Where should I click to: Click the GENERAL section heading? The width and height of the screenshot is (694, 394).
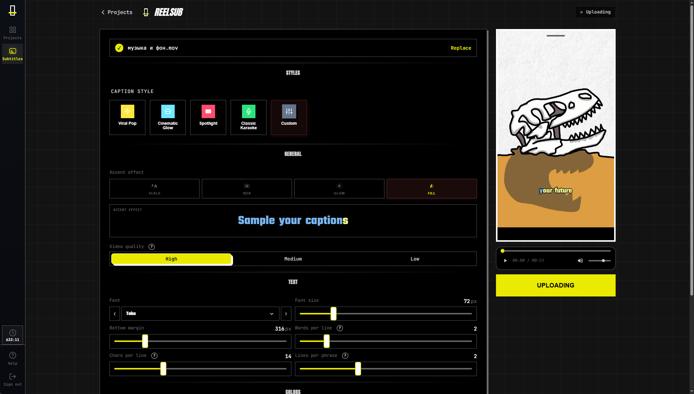(293, 154)
